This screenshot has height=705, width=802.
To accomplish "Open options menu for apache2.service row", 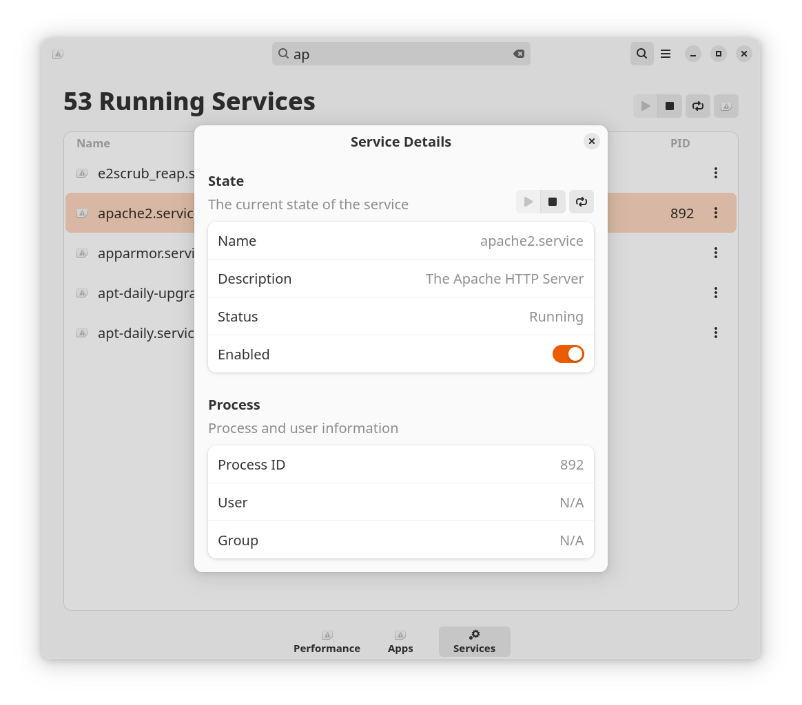I will 716,213.
